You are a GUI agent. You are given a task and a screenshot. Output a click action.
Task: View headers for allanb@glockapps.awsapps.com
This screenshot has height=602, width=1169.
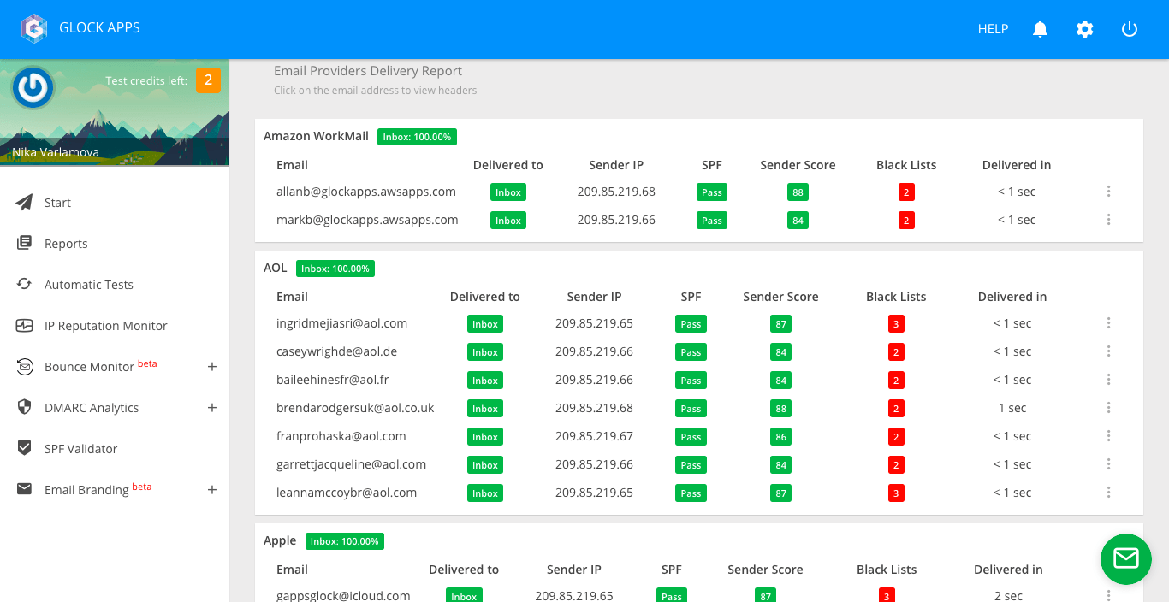[x=365, y=192]
